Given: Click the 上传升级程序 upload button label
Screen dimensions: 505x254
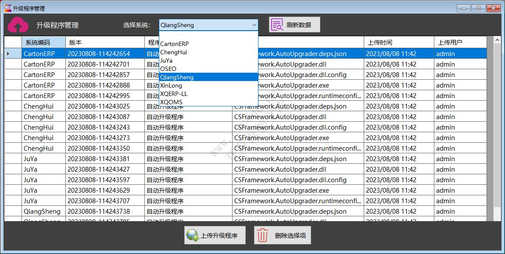Looking at the screenshot, I should [x=219, y=236].
